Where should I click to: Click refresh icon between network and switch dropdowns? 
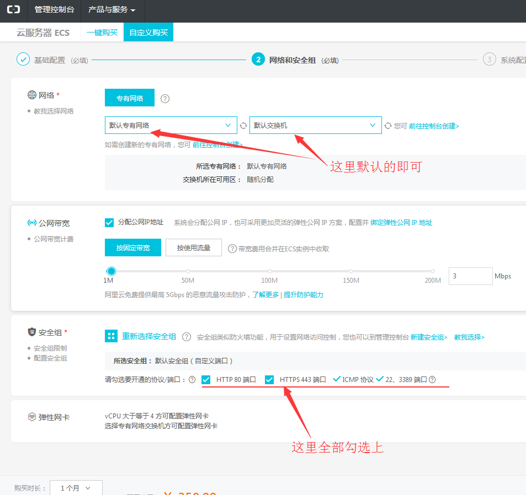(x=243, y=126)
